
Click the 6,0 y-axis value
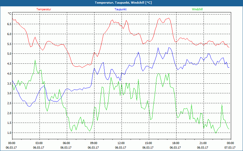click(x=9, y=34)
